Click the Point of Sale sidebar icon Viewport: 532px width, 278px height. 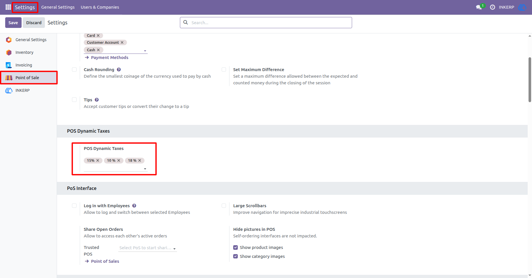[x=9, y=78]
